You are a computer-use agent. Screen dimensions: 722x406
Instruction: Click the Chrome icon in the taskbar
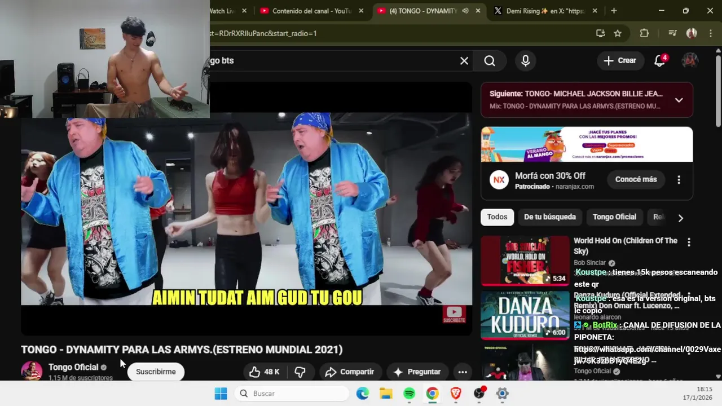[x=433, y=394]
